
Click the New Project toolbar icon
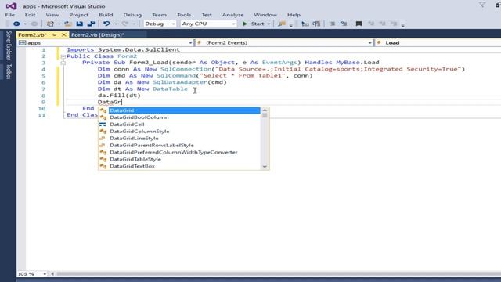coord(50,23)
